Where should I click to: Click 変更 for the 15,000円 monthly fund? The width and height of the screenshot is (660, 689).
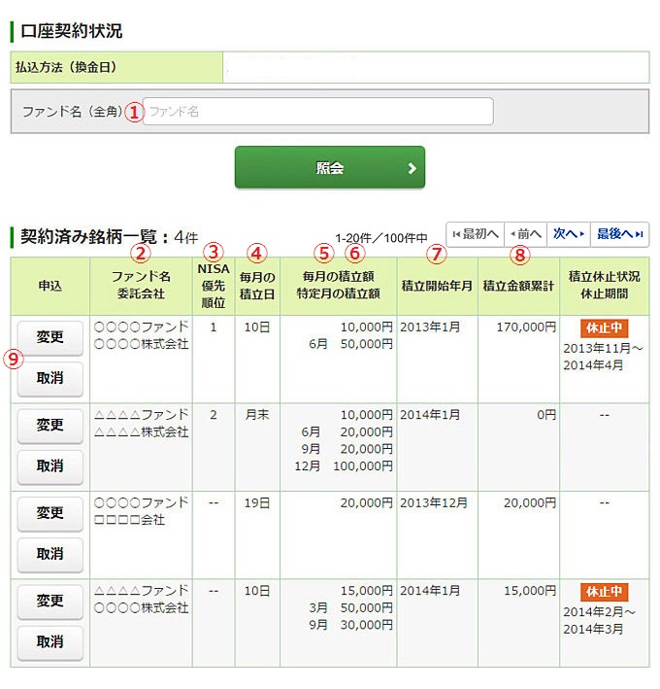point(50,602)
